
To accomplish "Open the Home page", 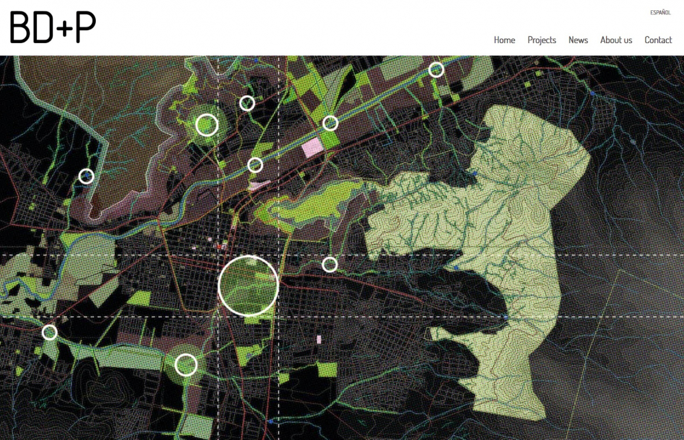I will click(x=505, y=40).
